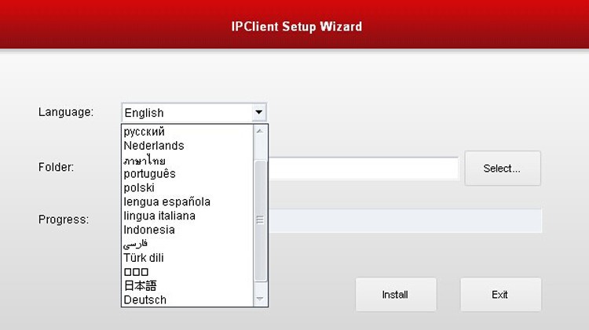Choose Nederlands in the language list
The height and width of the screenshot is (330, 589).
point(154,146)
